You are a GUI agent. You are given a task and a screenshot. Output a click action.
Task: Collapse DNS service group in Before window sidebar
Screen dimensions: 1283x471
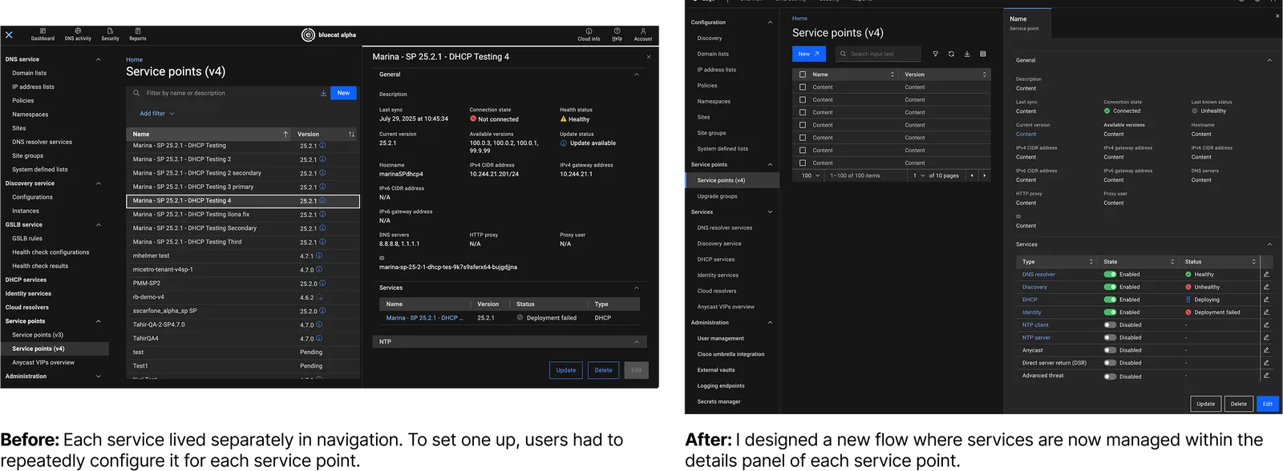coord(99,59)
